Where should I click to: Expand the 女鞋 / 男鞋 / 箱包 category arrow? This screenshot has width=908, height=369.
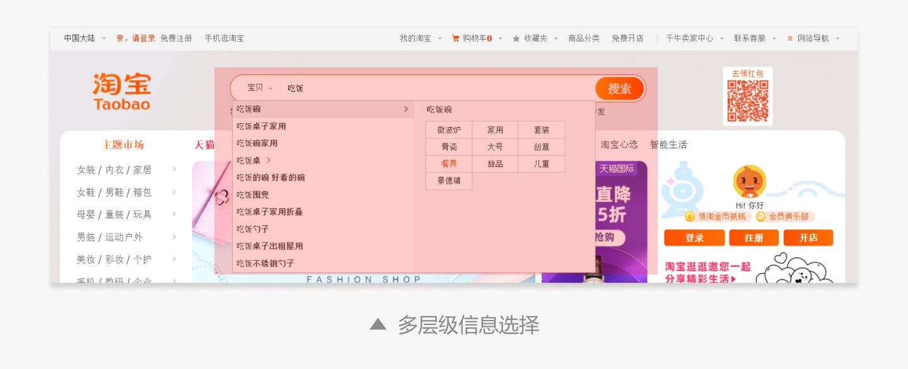174,192
